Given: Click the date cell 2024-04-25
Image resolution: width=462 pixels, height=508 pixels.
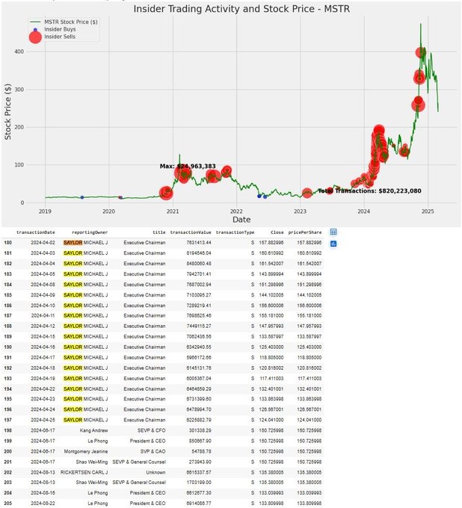Looking at the screenshot, I should point(43,420).
